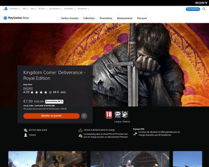This screenshot has height=167, width=209.
Task: Click the star rating display
Action: [41, 92]
